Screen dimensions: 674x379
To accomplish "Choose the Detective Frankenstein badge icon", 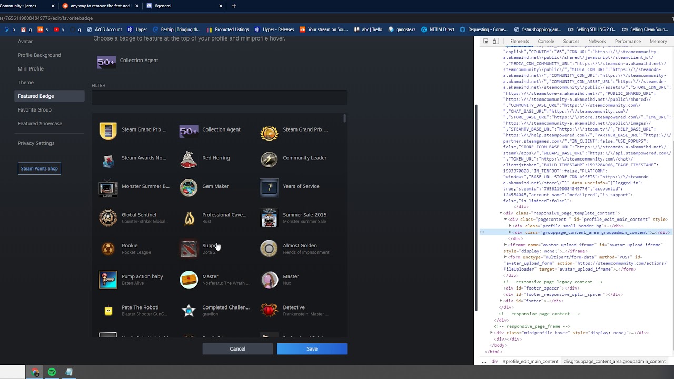I will click(x=269, y=311).
